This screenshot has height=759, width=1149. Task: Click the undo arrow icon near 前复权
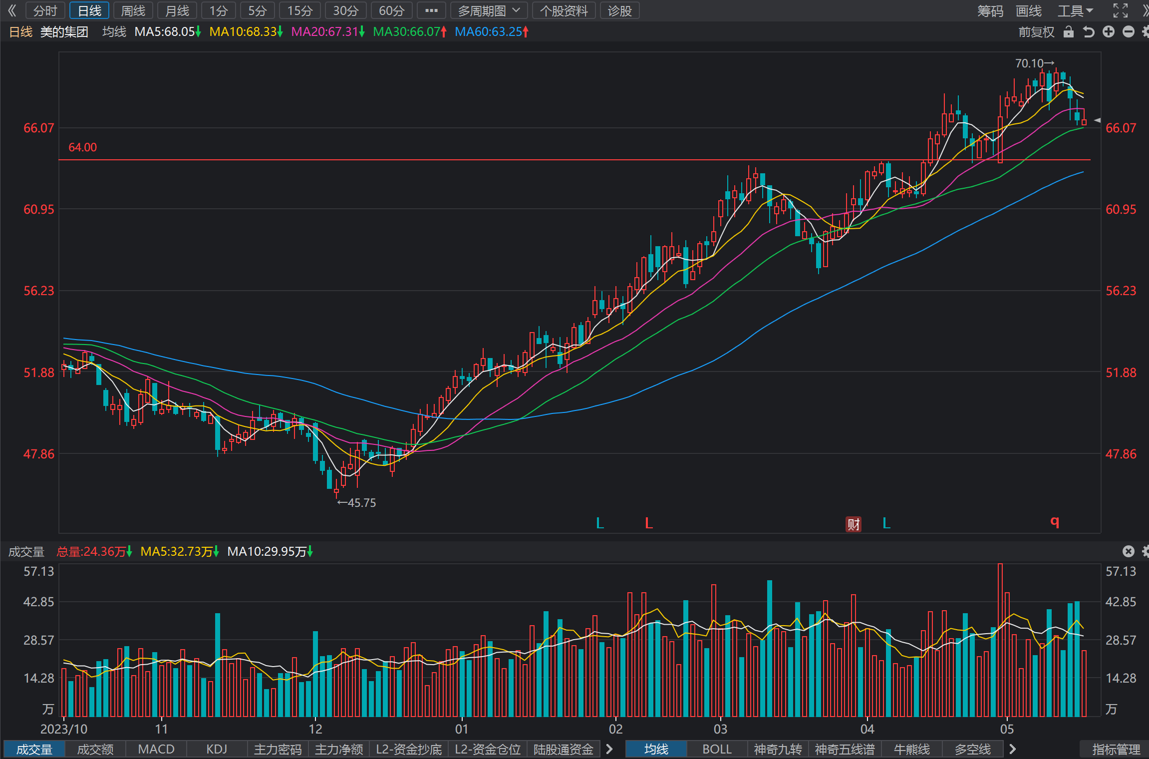(1089, 32)
